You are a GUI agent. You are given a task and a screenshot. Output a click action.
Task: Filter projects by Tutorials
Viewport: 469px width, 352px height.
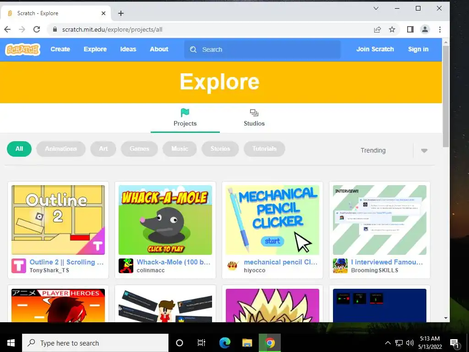pos(264,149)
